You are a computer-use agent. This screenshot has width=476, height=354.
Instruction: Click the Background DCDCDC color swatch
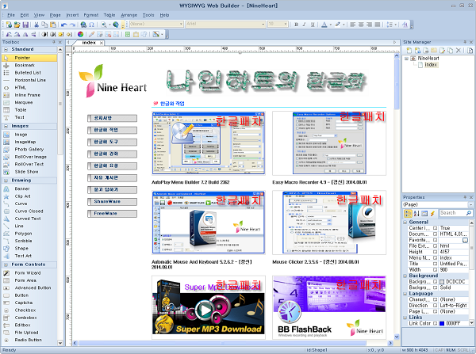[x=442, y=282]
